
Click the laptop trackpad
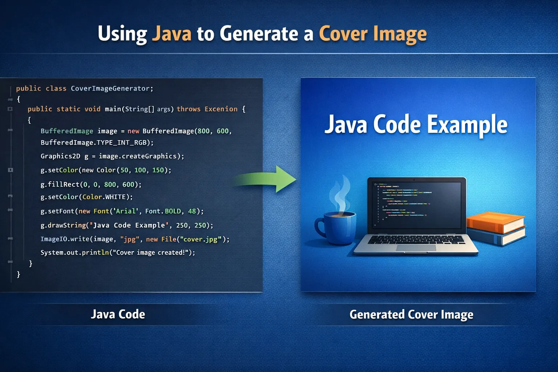coord(416,248)
